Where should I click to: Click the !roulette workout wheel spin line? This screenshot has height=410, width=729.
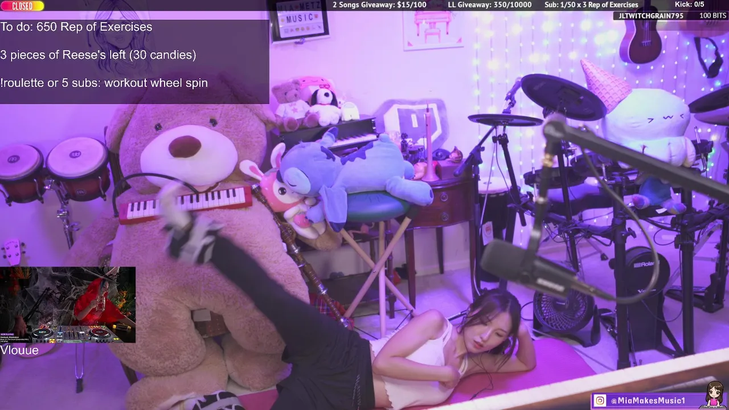[x=104, y=83]
